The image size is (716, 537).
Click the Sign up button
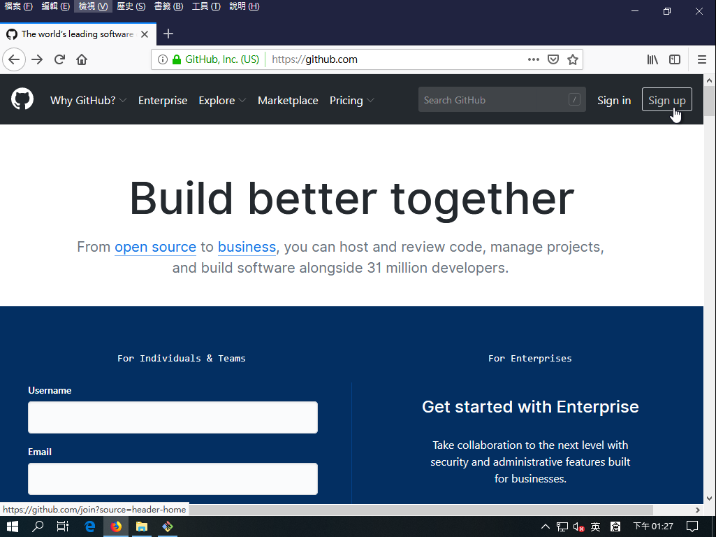pos(666,100)
